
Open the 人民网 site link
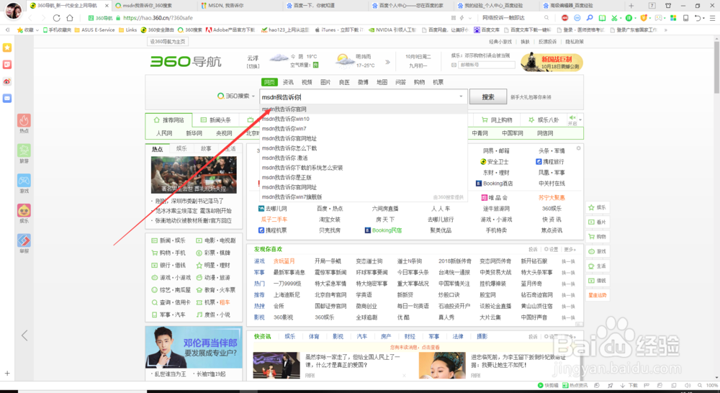coord(164,133)
